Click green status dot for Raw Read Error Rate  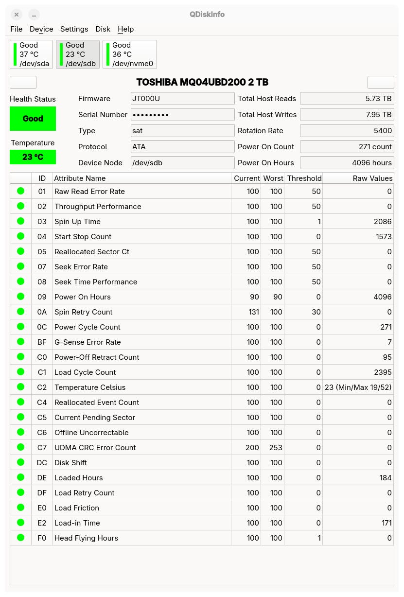pyautogui.click(x=20, y=191)
